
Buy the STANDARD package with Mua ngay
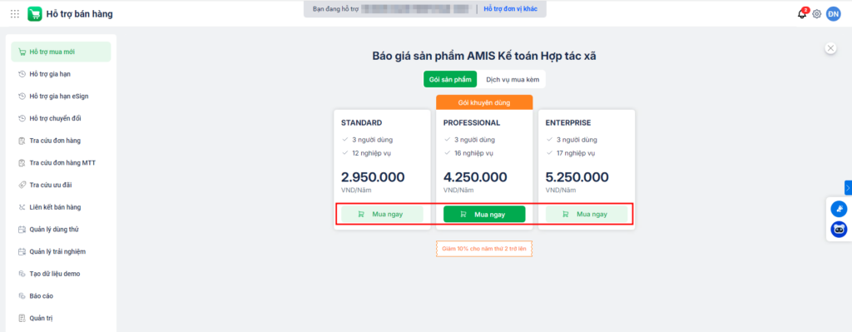(x=382, y=214)
